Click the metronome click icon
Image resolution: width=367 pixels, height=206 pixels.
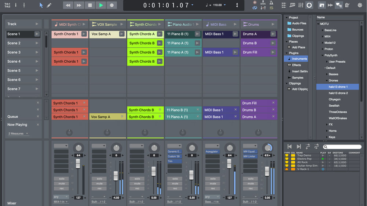tap(271, 3)
